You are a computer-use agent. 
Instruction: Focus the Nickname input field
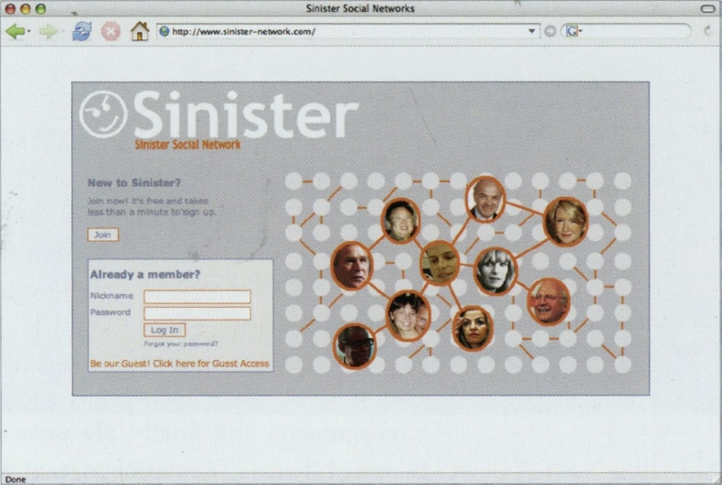[196, 297]
